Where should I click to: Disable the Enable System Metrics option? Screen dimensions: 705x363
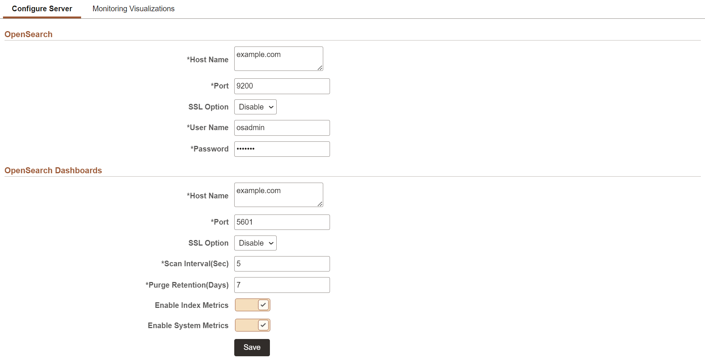[263, 325]
